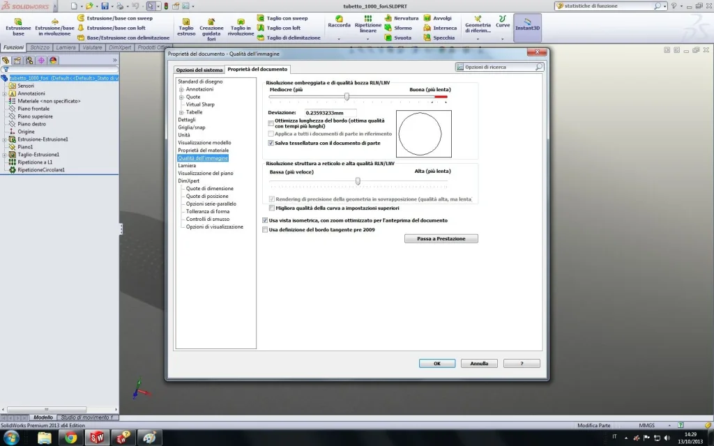Switch to Opzioni del sistema tab

point(199,70)
